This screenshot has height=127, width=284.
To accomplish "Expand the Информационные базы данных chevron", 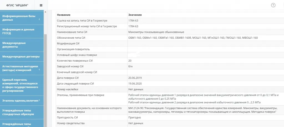I will (39, 19).
